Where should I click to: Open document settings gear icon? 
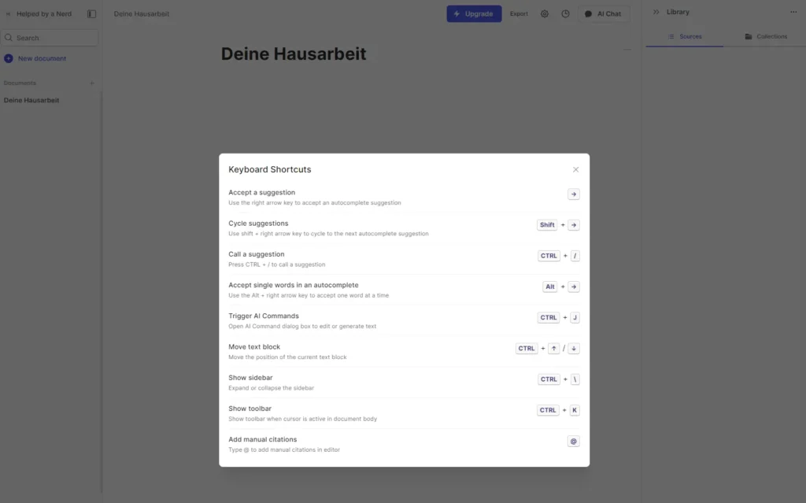[545, 14]
